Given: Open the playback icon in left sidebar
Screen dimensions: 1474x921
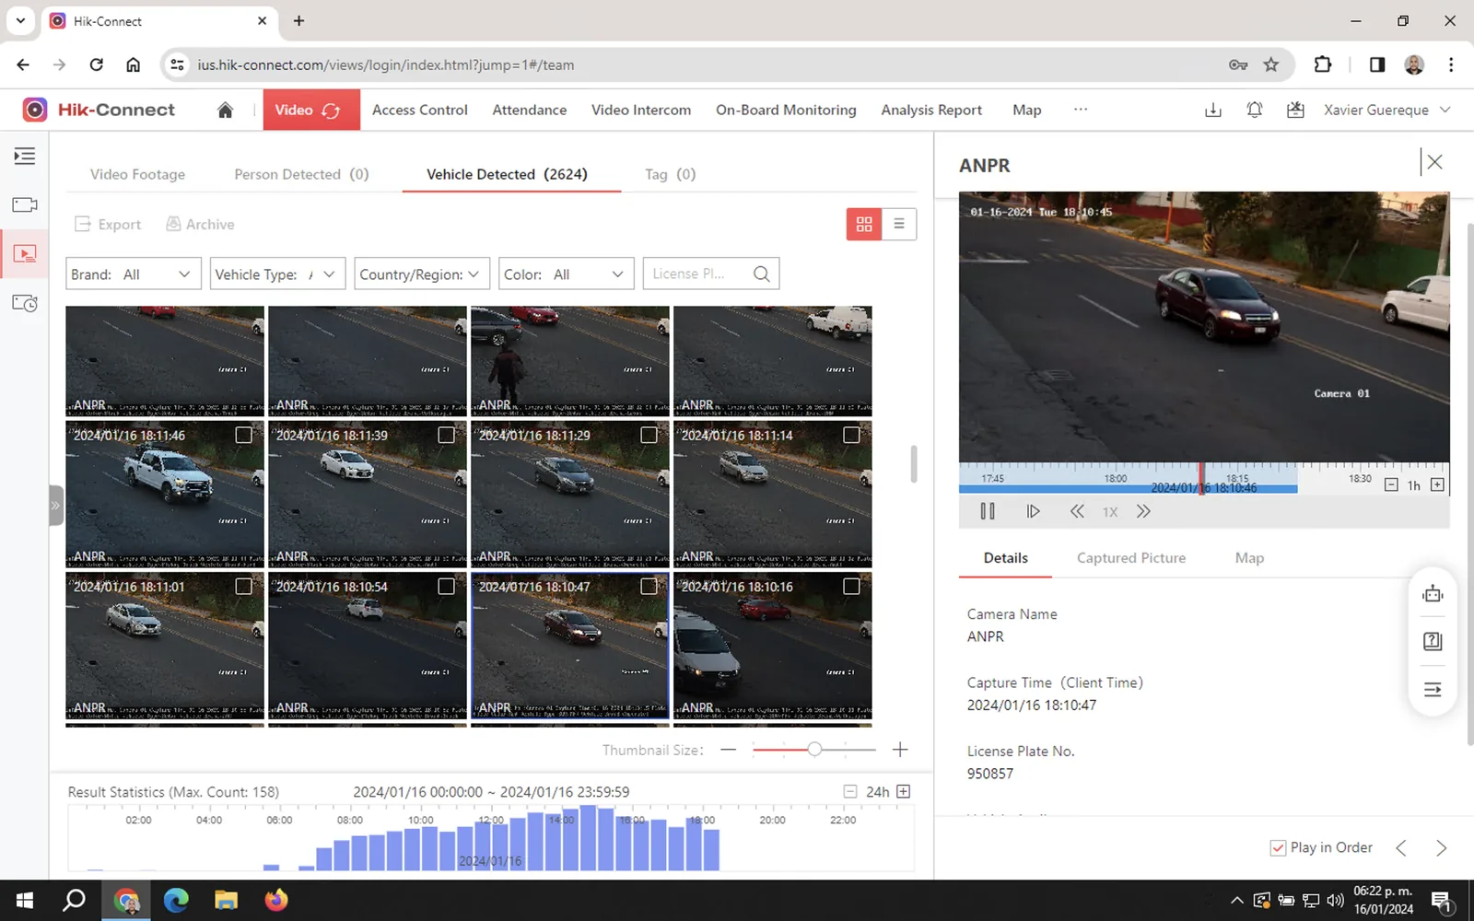Looking at the screenshot, I should pyautogui.click(x=25, y=253).
